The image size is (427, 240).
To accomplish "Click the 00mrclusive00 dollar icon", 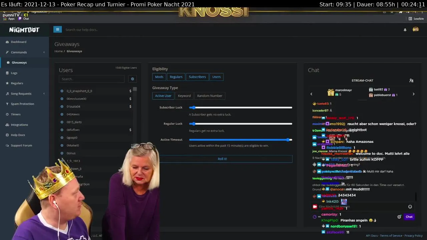I will click(x=130, y=99).
